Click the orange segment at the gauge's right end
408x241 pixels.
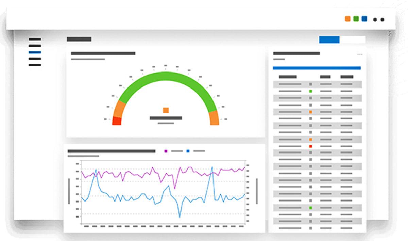214,118
